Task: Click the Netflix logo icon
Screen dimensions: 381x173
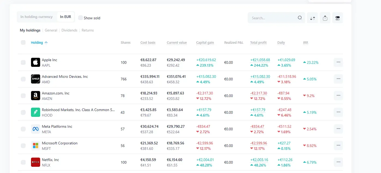Action: coord(35,162)
